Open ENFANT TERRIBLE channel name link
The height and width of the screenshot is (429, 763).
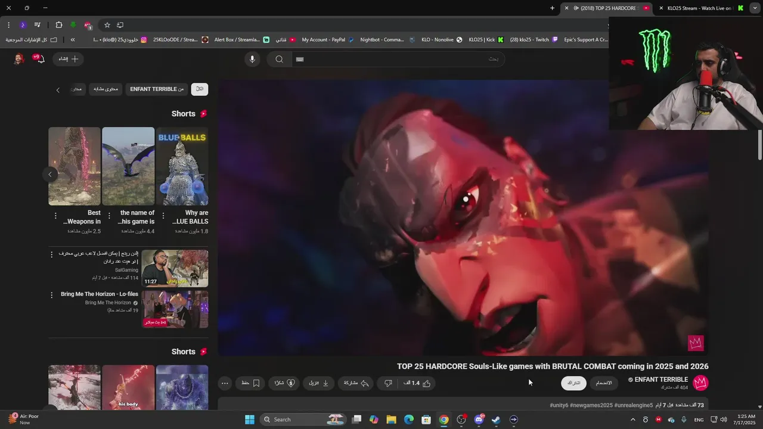click(661, 380)
